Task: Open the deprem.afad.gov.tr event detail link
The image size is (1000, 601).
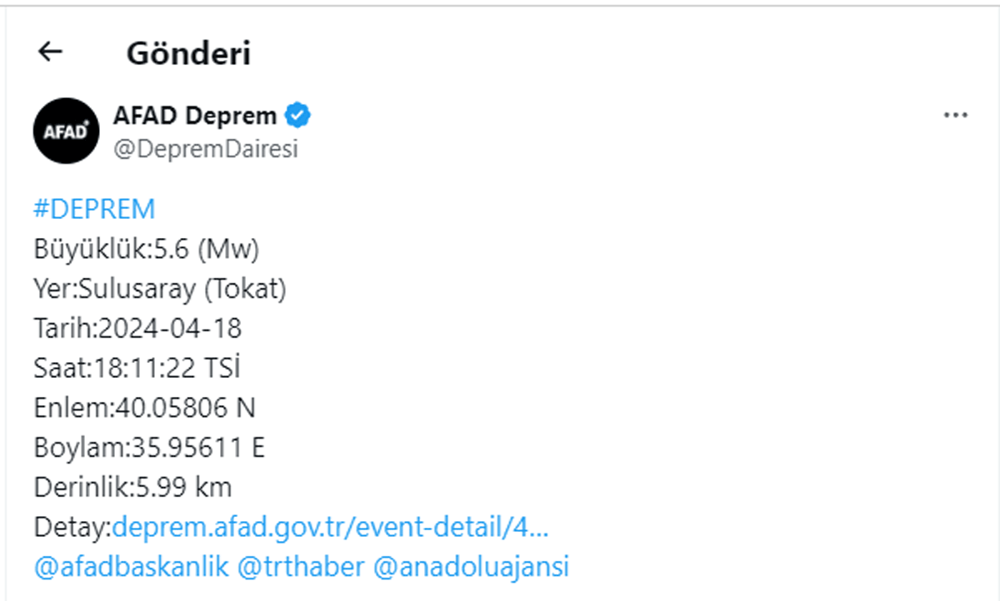Action: (x=330, y=527)
